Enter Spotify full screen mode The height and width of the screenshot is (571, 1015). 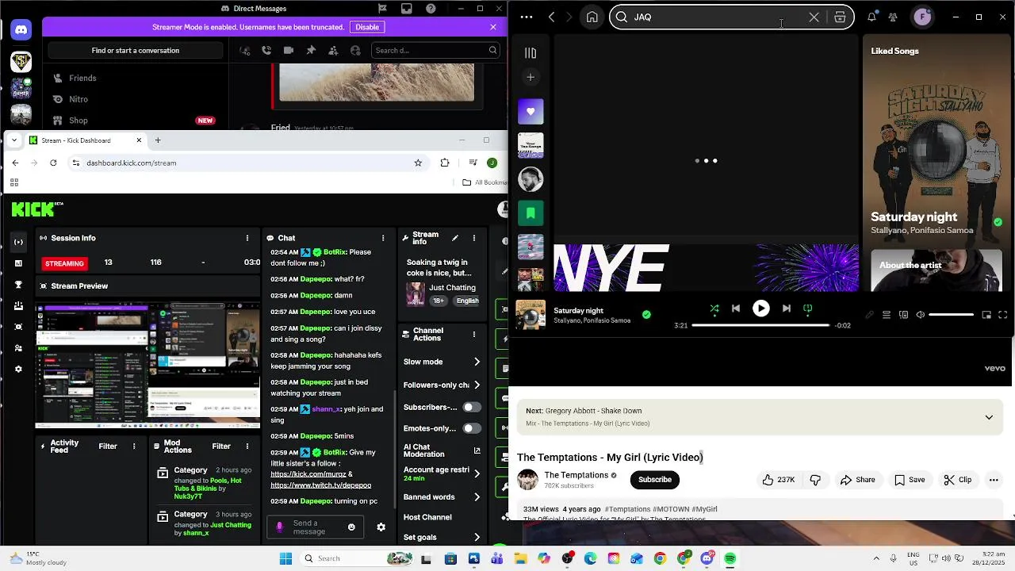1003,315
